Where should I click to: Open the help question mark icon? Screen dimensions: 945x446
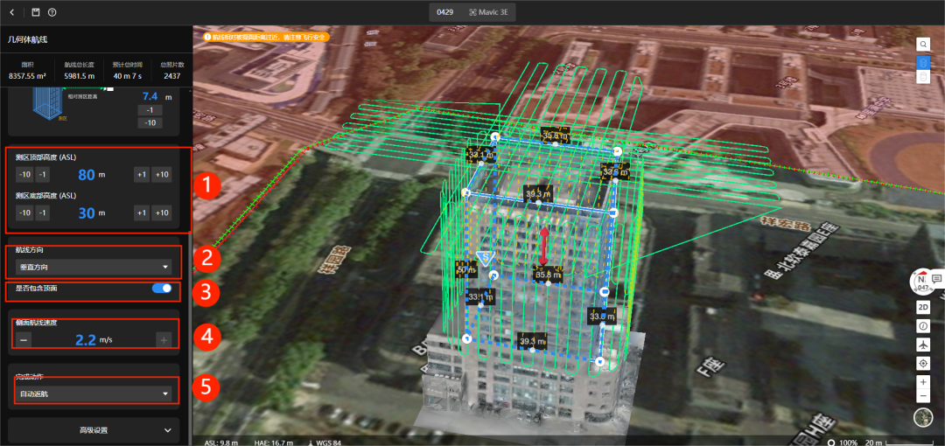52,12
